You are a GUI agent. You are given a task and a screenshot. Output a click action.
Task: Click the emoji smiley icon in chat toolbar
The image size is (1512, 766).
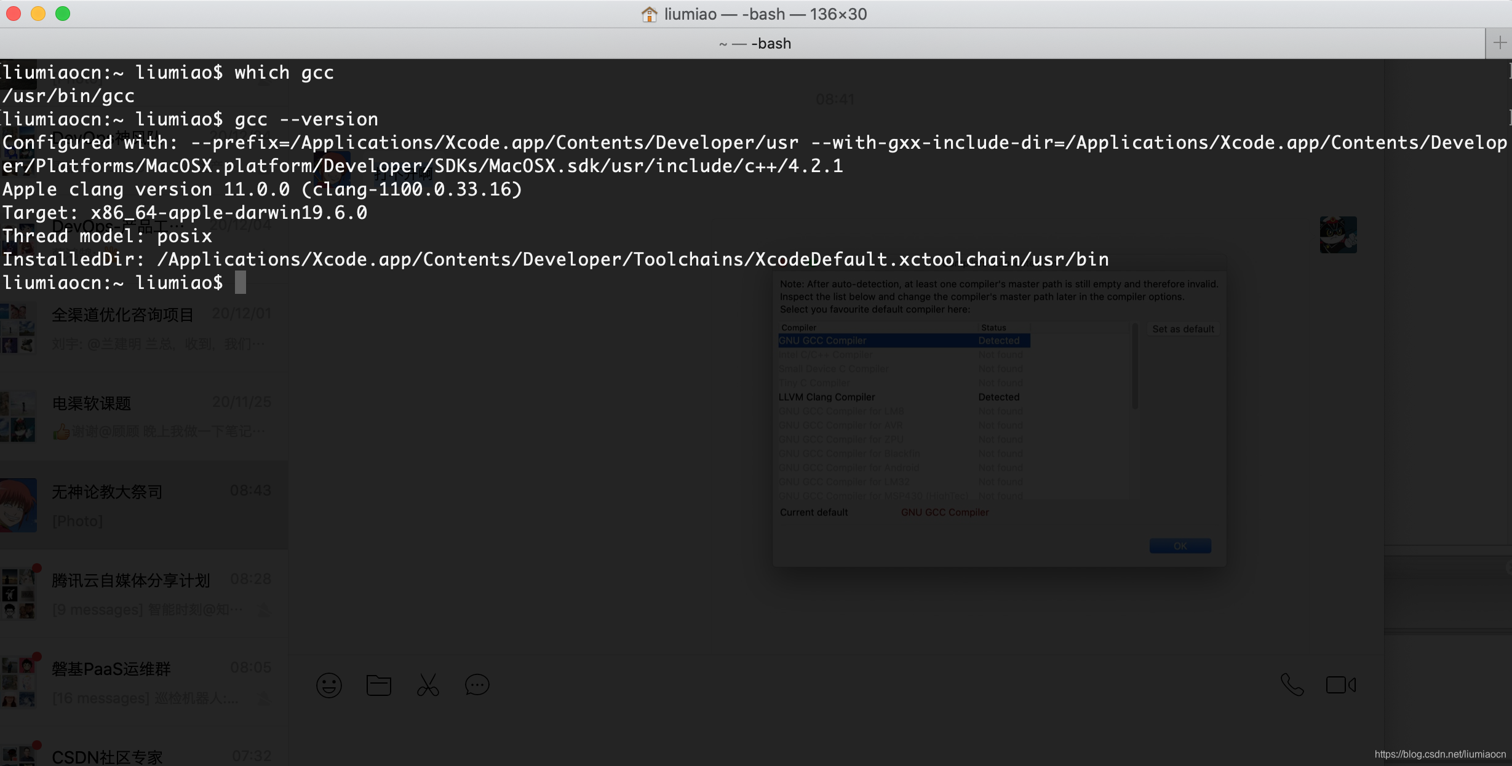coord(329,685)
